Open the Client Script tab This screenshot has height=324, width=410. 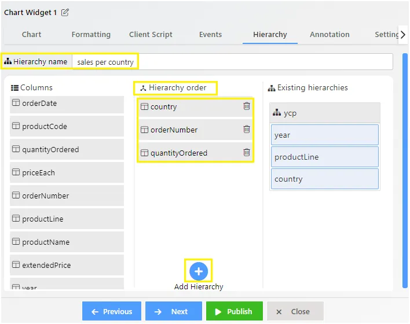[151, 35]
